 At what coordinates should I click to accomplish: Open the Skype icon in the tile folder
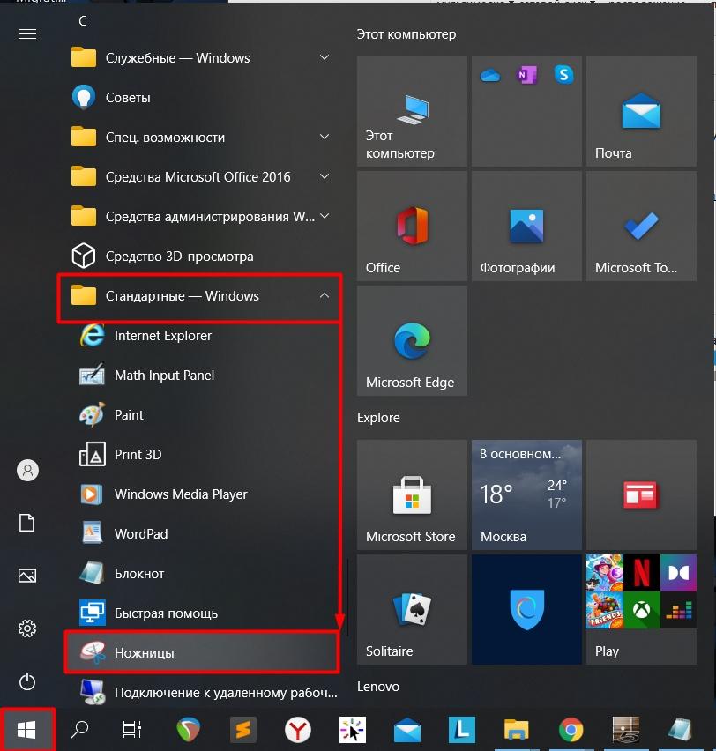[564, 75]
